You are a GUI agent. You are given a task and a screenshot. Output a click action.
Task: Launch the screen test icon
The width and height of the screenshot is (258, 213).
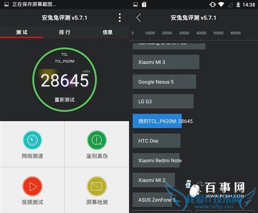click(97, 186)
